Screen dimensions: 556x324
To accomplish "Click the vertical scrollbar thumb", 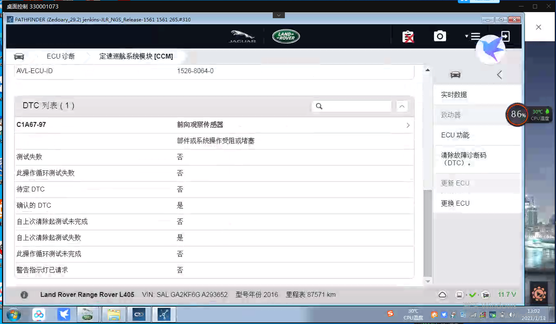I will point(428,234).
